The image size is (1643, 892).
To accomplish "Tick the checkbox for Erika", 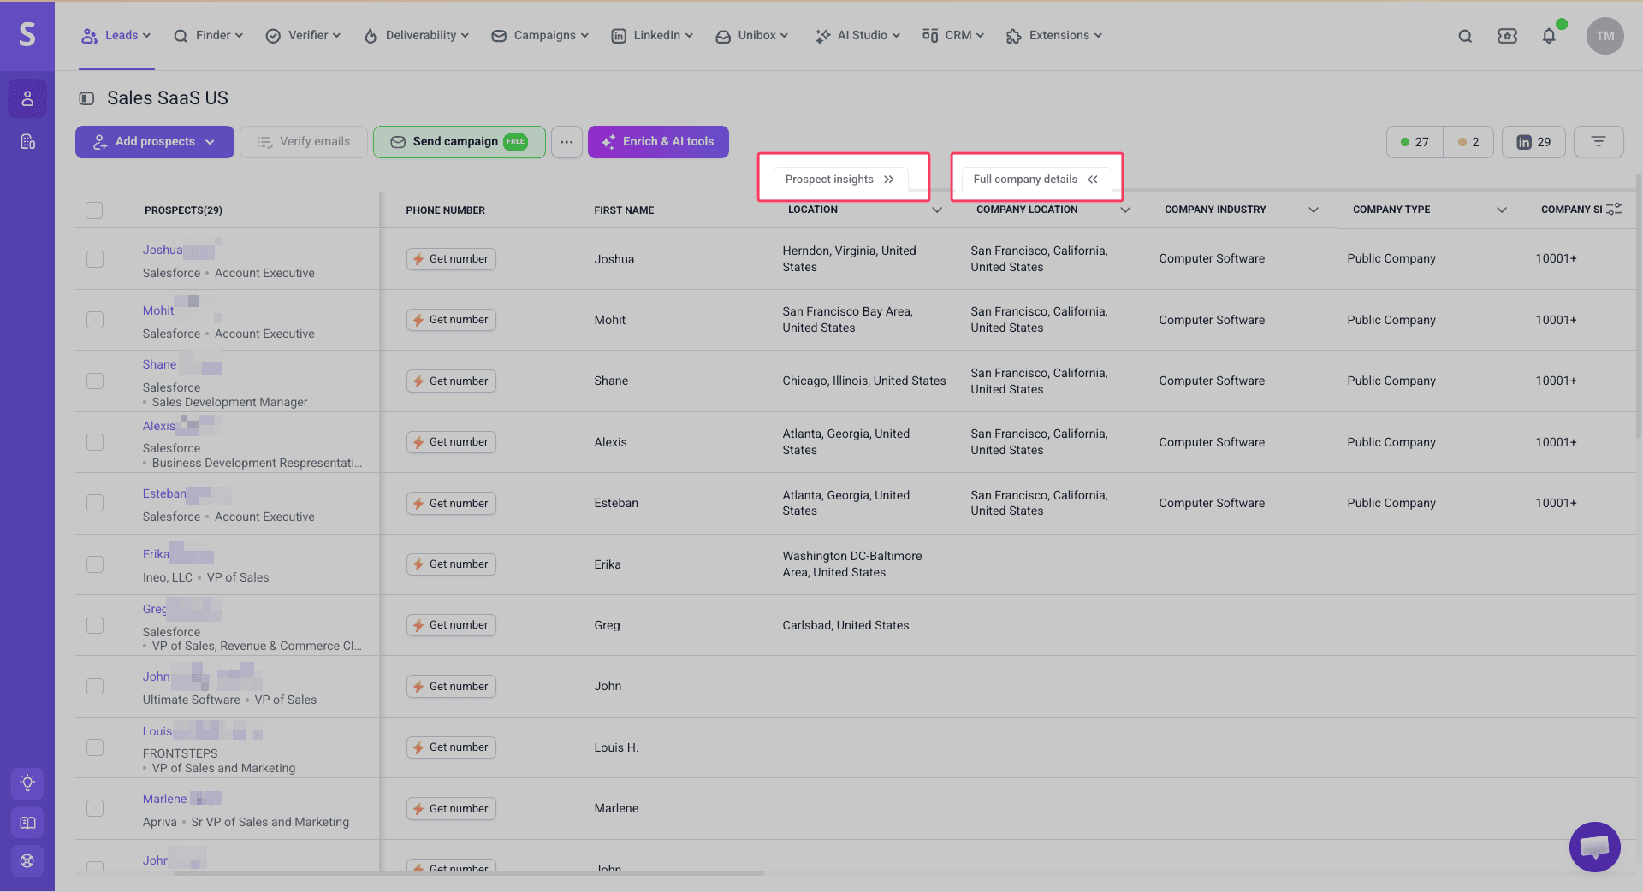I will click(95, 564).
